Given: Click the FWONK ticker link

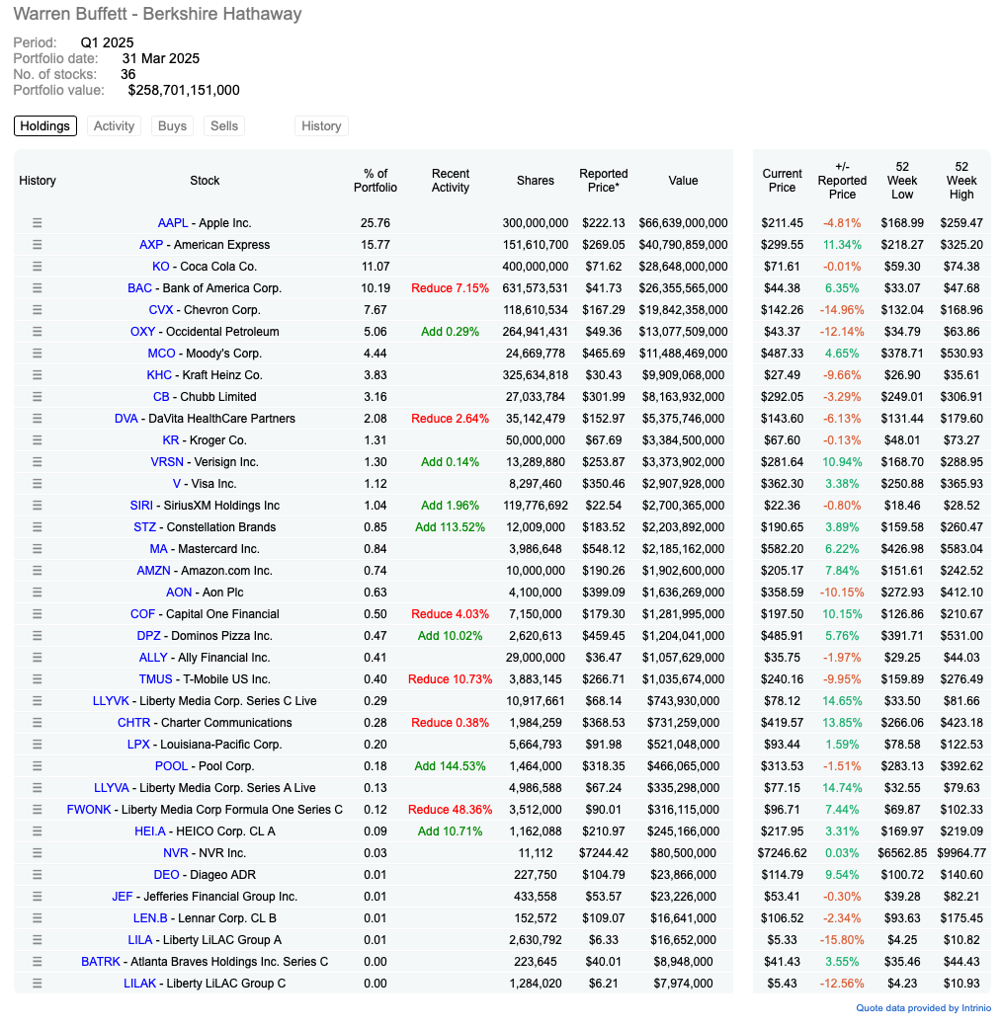Looking at the screenshot, I should [89, 810].
